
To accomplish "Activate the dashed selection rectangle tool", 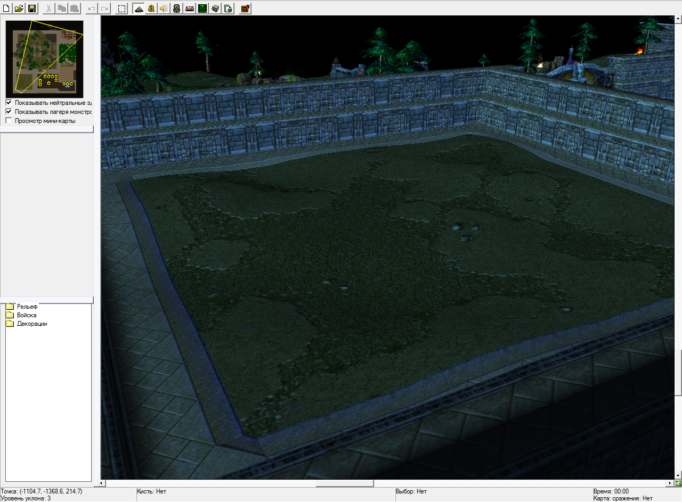I will (x=121, y=9).
